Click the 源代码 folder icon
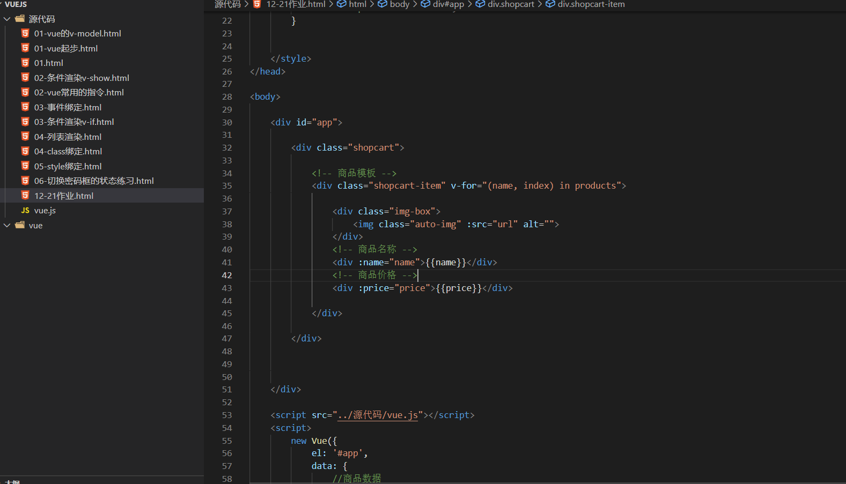The height and width of the screenshot is (484, 846). pos(20,19)
